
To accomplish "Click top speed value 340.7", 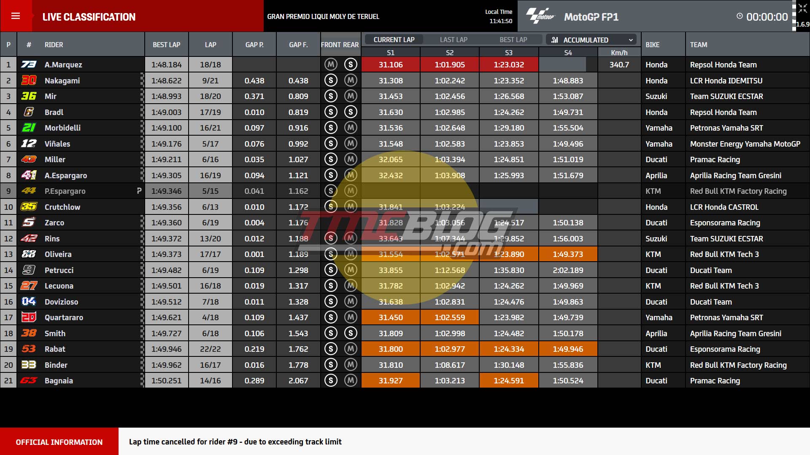I will click(619, 64).
